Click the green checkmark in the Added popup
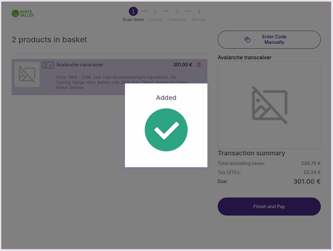This screenshot has width=333, height=251. [166, 130]
